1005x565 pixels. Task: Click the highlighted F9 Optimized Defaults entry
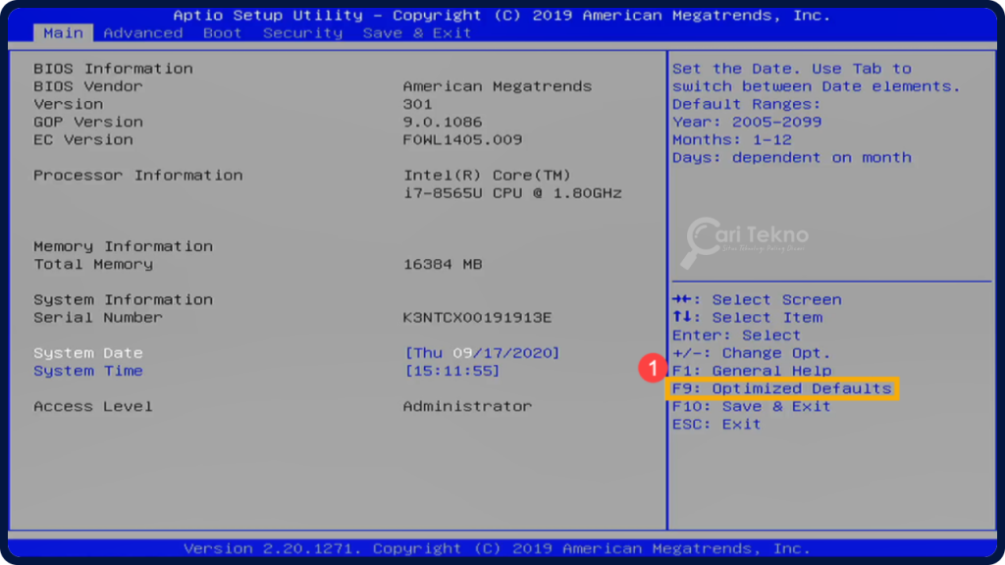click(x=783, y=387)
